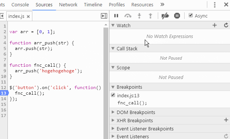Pause script execution
The image size is (230, 139).
116,16
